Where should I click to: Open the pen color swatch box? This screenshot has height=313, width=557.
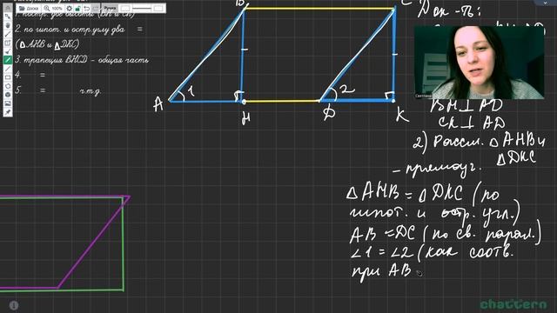tap(125, 8)
